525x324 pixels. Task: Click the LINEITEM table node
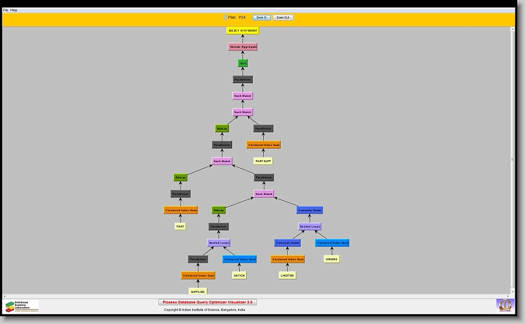(287, 275)
